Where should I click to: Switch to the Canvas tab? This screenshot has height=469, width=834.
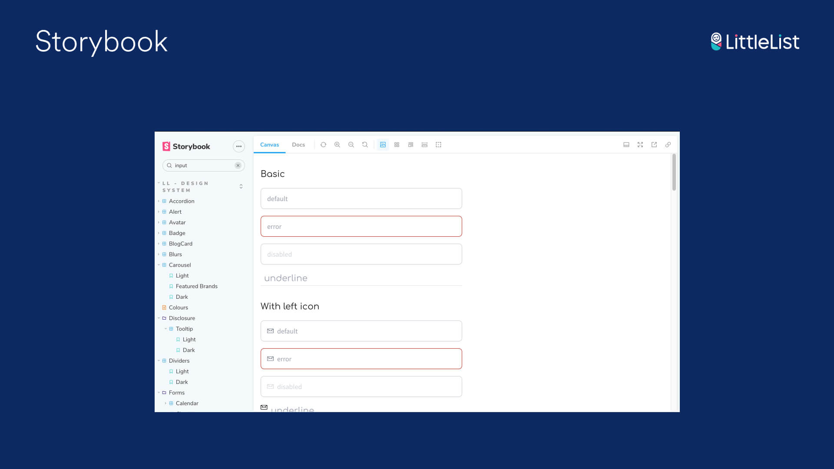269,145
